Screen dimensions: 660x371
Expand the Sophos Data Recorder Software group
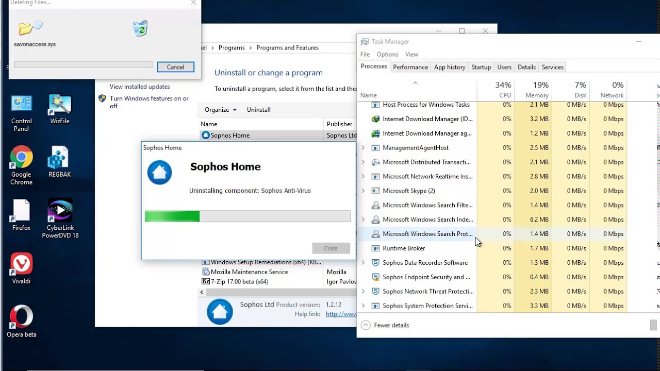tap(363, 263)
